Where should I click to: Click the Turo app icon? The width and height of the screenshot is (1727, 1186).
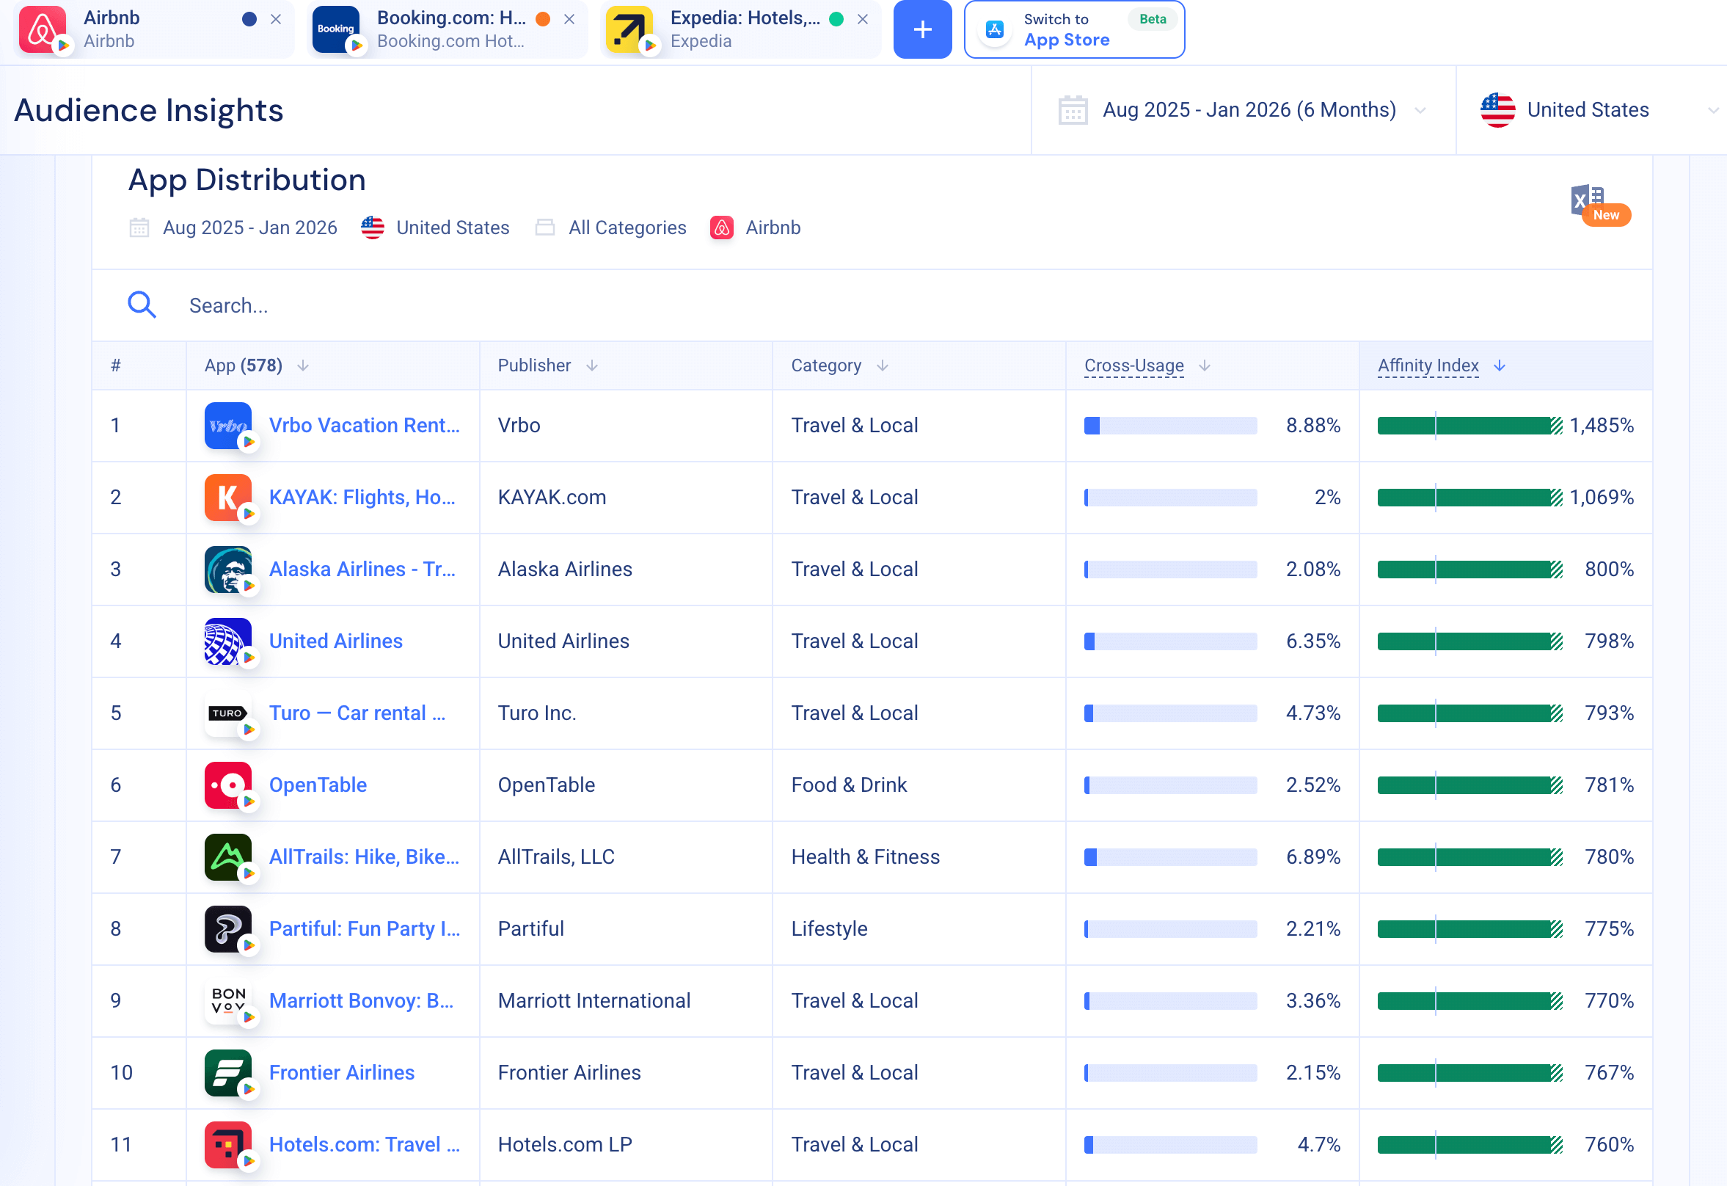(x=227, y=713)
